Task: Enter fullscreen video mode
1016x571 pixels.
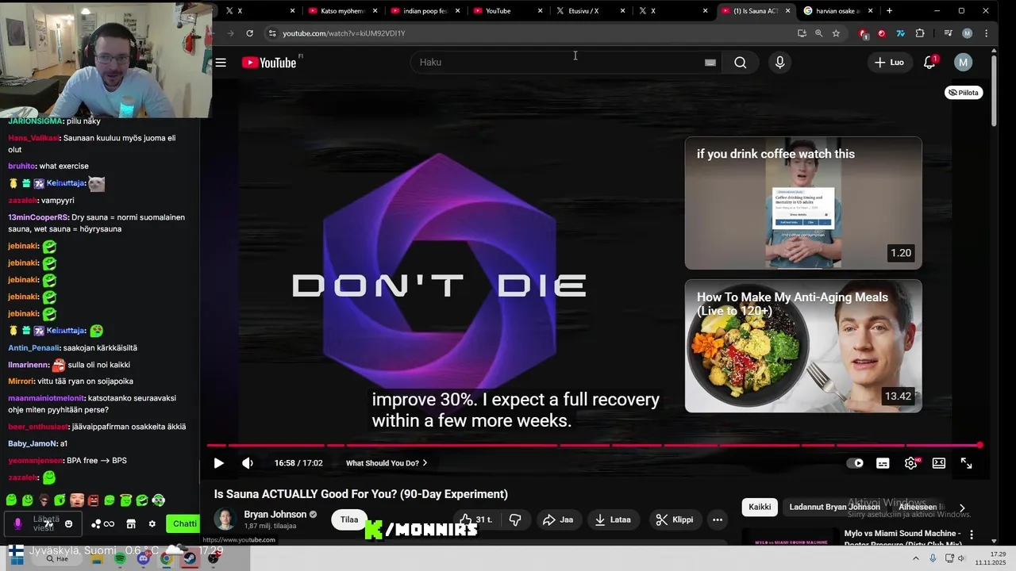Action: [966, 463]
